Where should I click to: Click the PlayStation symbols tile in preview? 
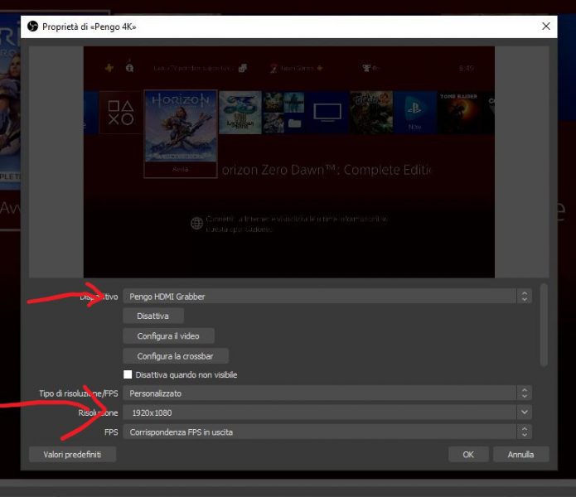pyautogui.click(x=120, y=113)
